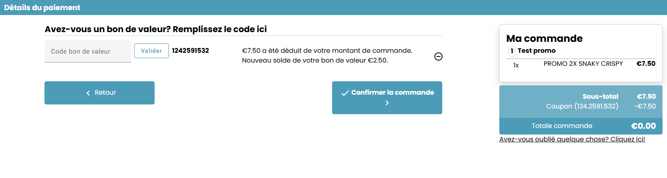Click the quantity box showing 1 by Test promo
This screenshot has width=667, height=178.
(x=512, y=51)
